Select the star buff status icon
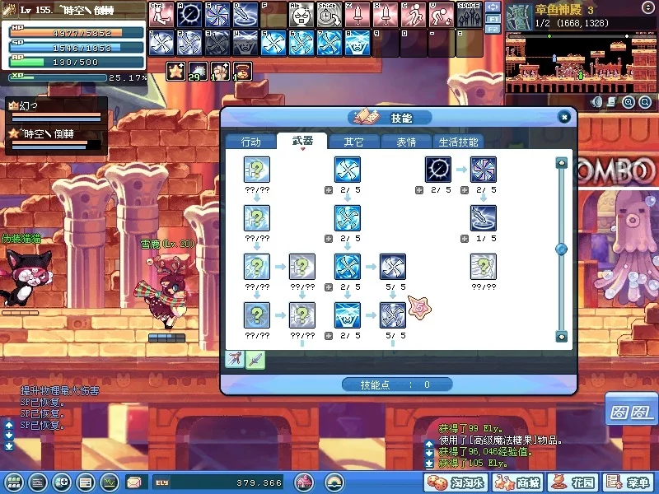The image size is (659, 494). tap(175, 71)
